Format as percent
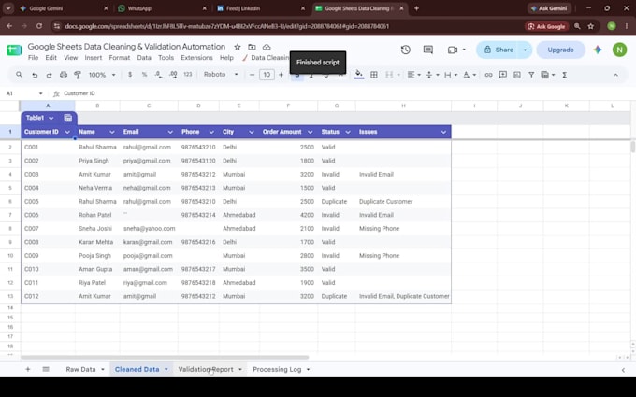636x397 pixels. tap(144, 75)
